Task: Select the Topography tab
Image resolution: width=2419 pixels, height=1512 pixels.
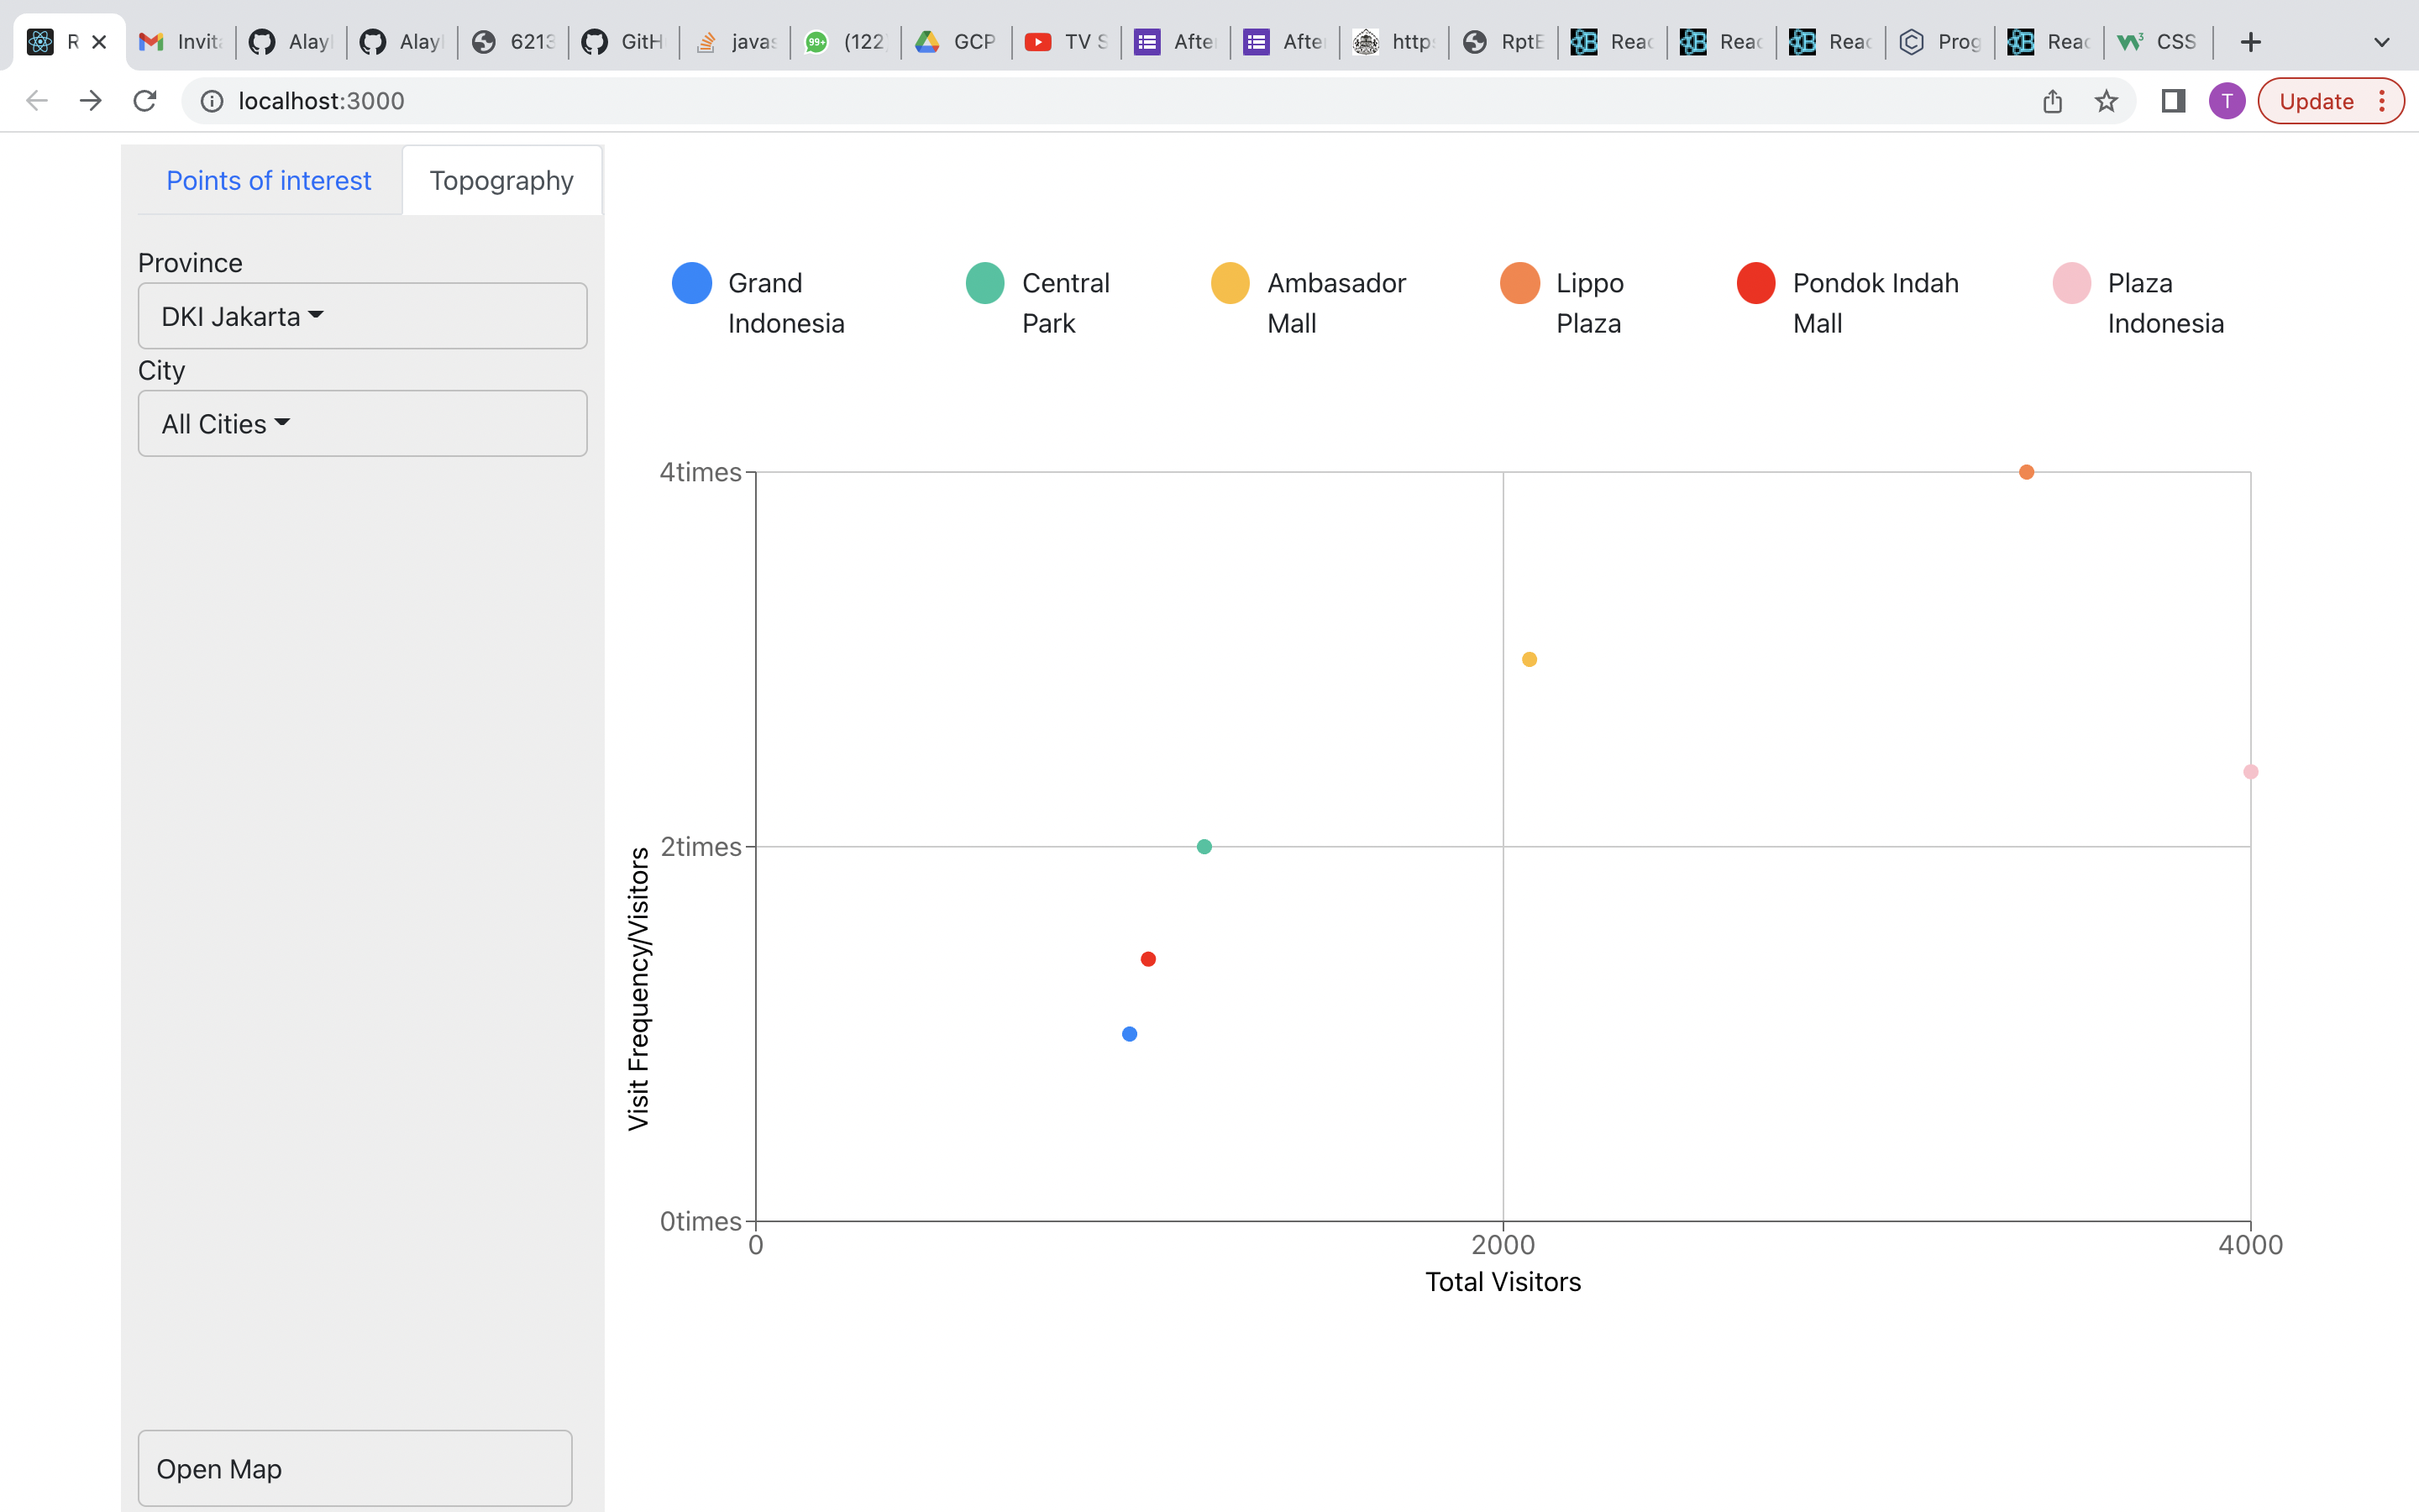Action: click(x=501, y=181)
